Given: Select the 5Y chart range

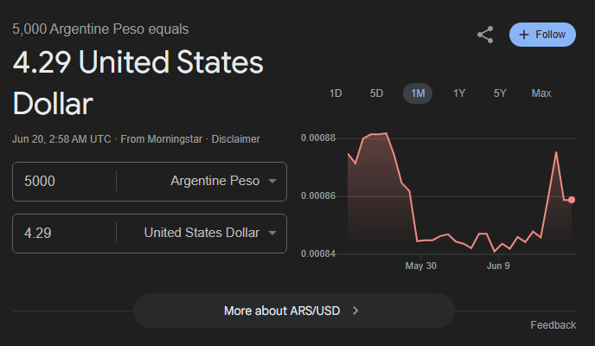Looking at the screenshot, I should click(x=500, y=93).
